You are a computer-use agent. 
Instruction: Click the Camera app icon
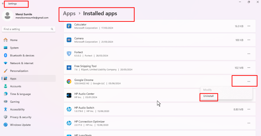[69, 40]
